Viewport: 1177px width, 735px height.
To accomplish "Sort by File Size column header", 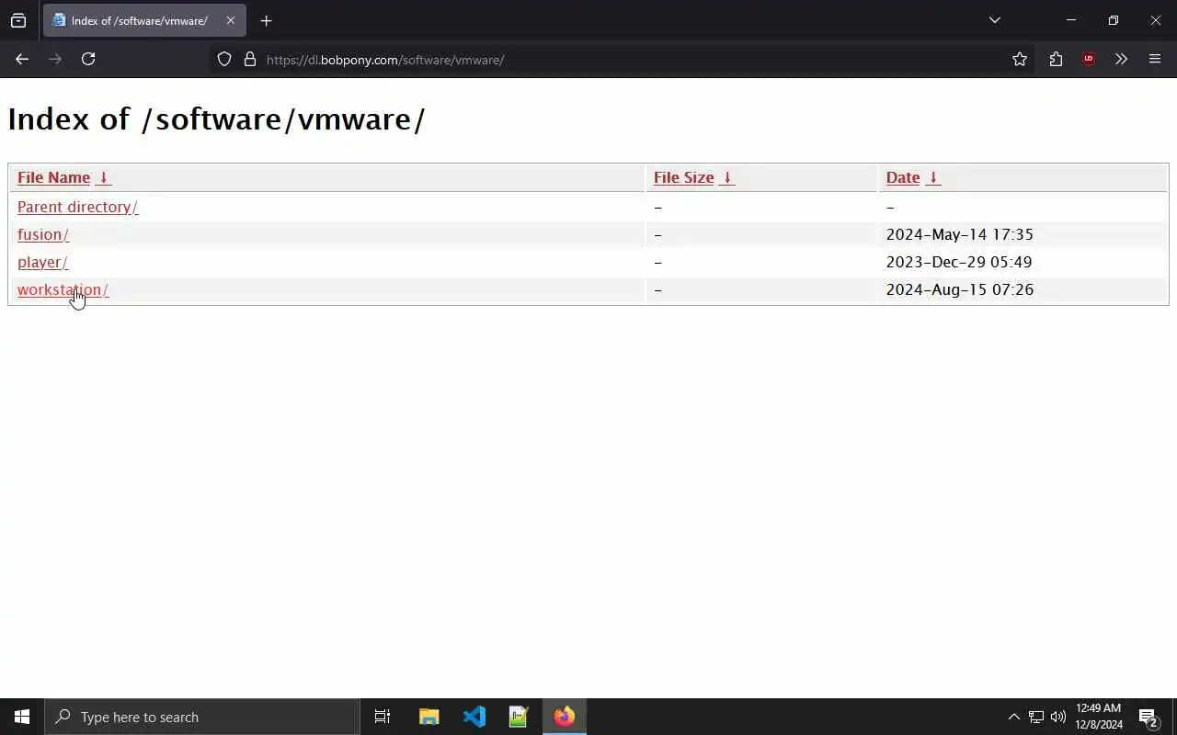I will click(683, 177).
